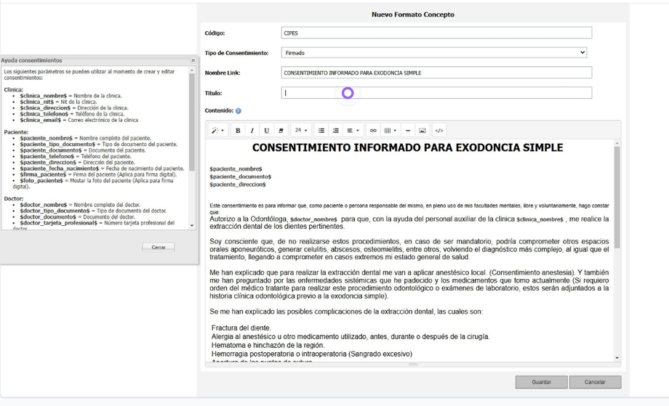The height and width of the screenshot is (406, 669).
Task: Click '$paciente_nombre$' in editor content
Action: click(x=236, y=169)
